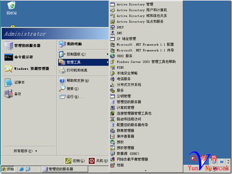Open 本地安全策略
The height and width of the screenshot is (174, 232).
[146, 73]
